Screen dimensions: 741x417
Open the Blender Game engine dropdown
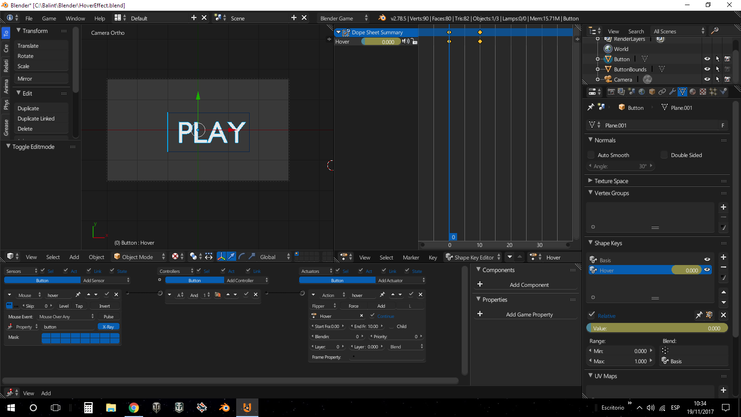point(344,18)
